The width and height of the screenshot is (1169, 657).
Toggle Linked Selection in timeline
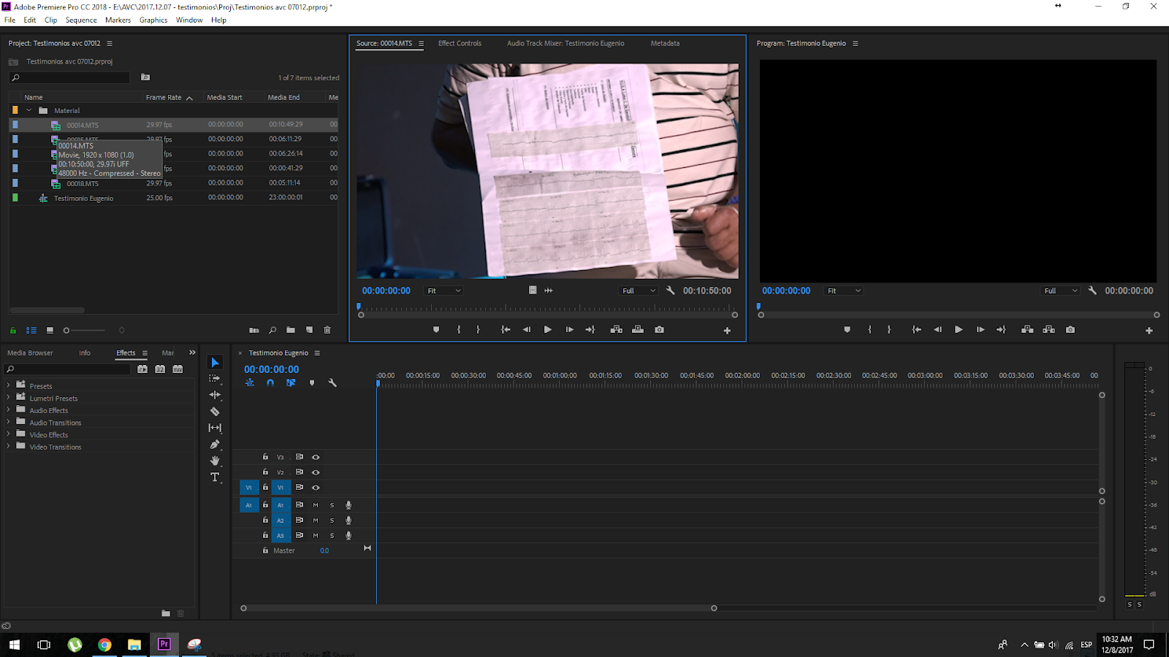[291, 383]
